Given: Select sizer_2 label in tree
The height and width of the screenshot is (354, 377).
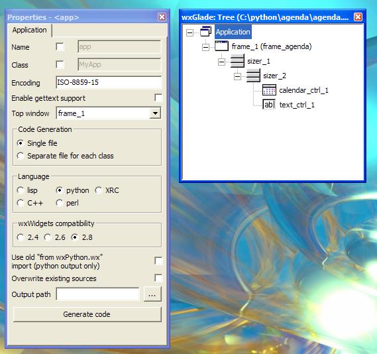Looking at the screenshot, I should click(274, 76).
